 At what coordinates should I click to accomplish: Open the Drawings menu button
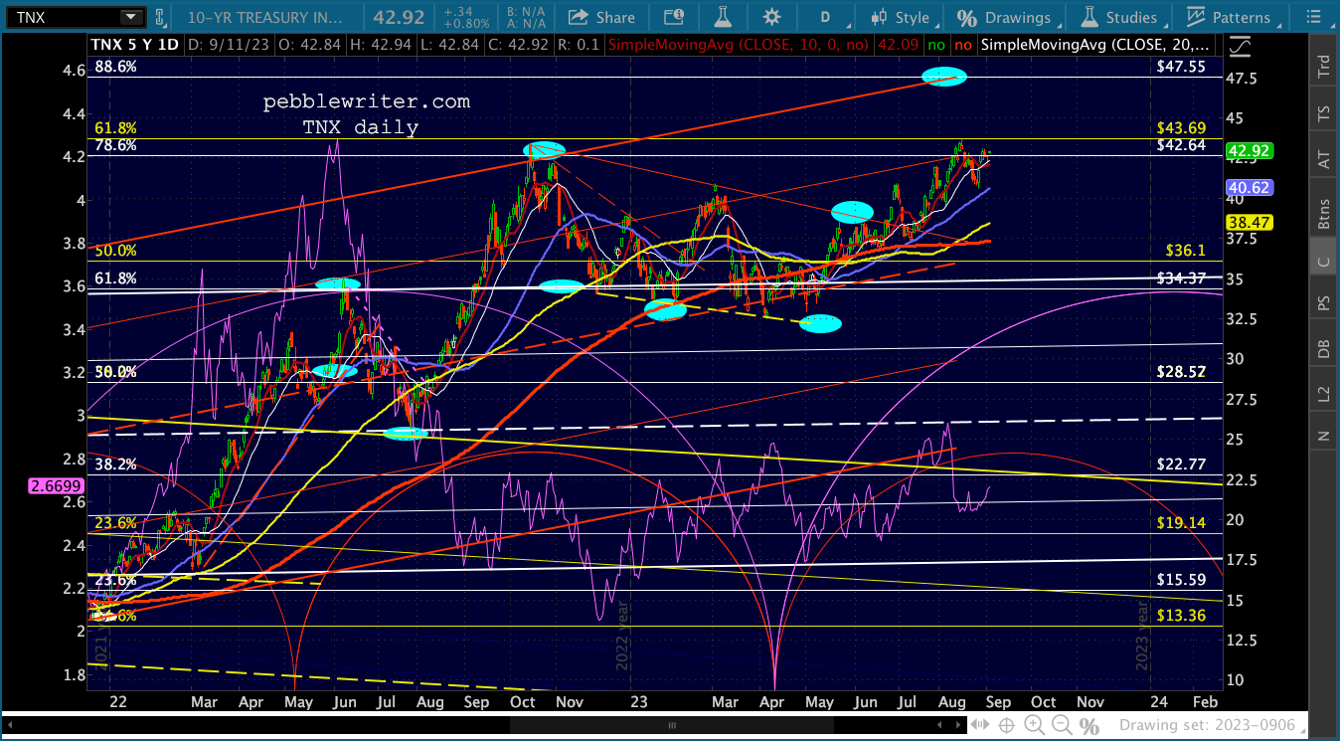pos(1004,17)
